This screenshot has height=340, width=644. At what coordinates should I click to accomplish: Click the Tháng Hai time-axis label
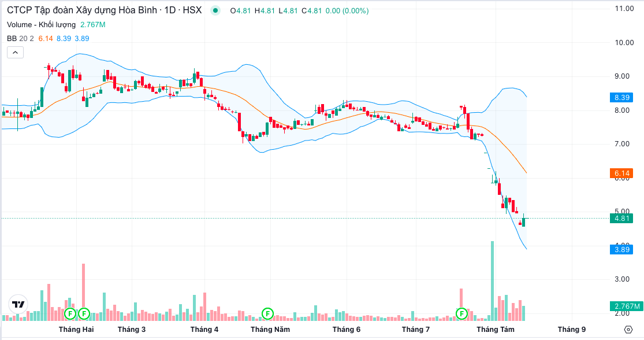(x=76, y=330)
